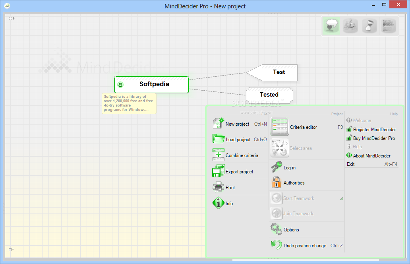Screen dimensions: 410x264
Task: Open the hourglass view
Action: pos(369,26)
